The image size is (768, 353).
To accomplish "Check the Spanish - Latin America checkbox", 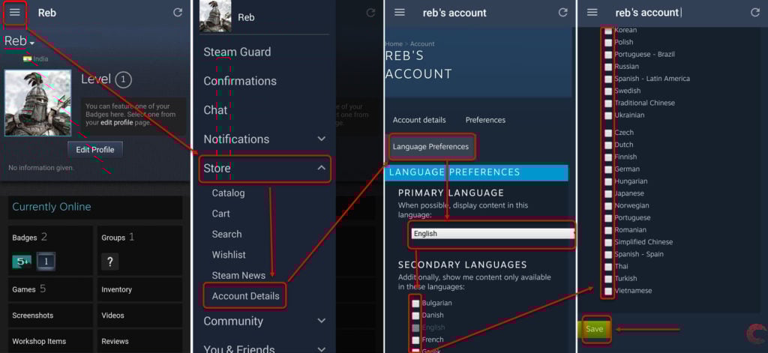I will pos(607,79).
